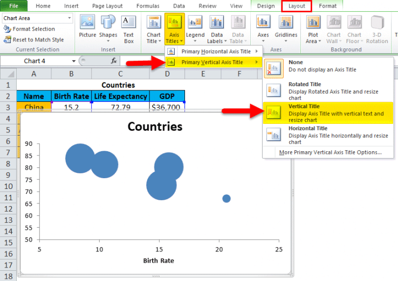Screen dimensions: 398x281
Task: Click the Format Selection icon
Action: tap(7, 29)
